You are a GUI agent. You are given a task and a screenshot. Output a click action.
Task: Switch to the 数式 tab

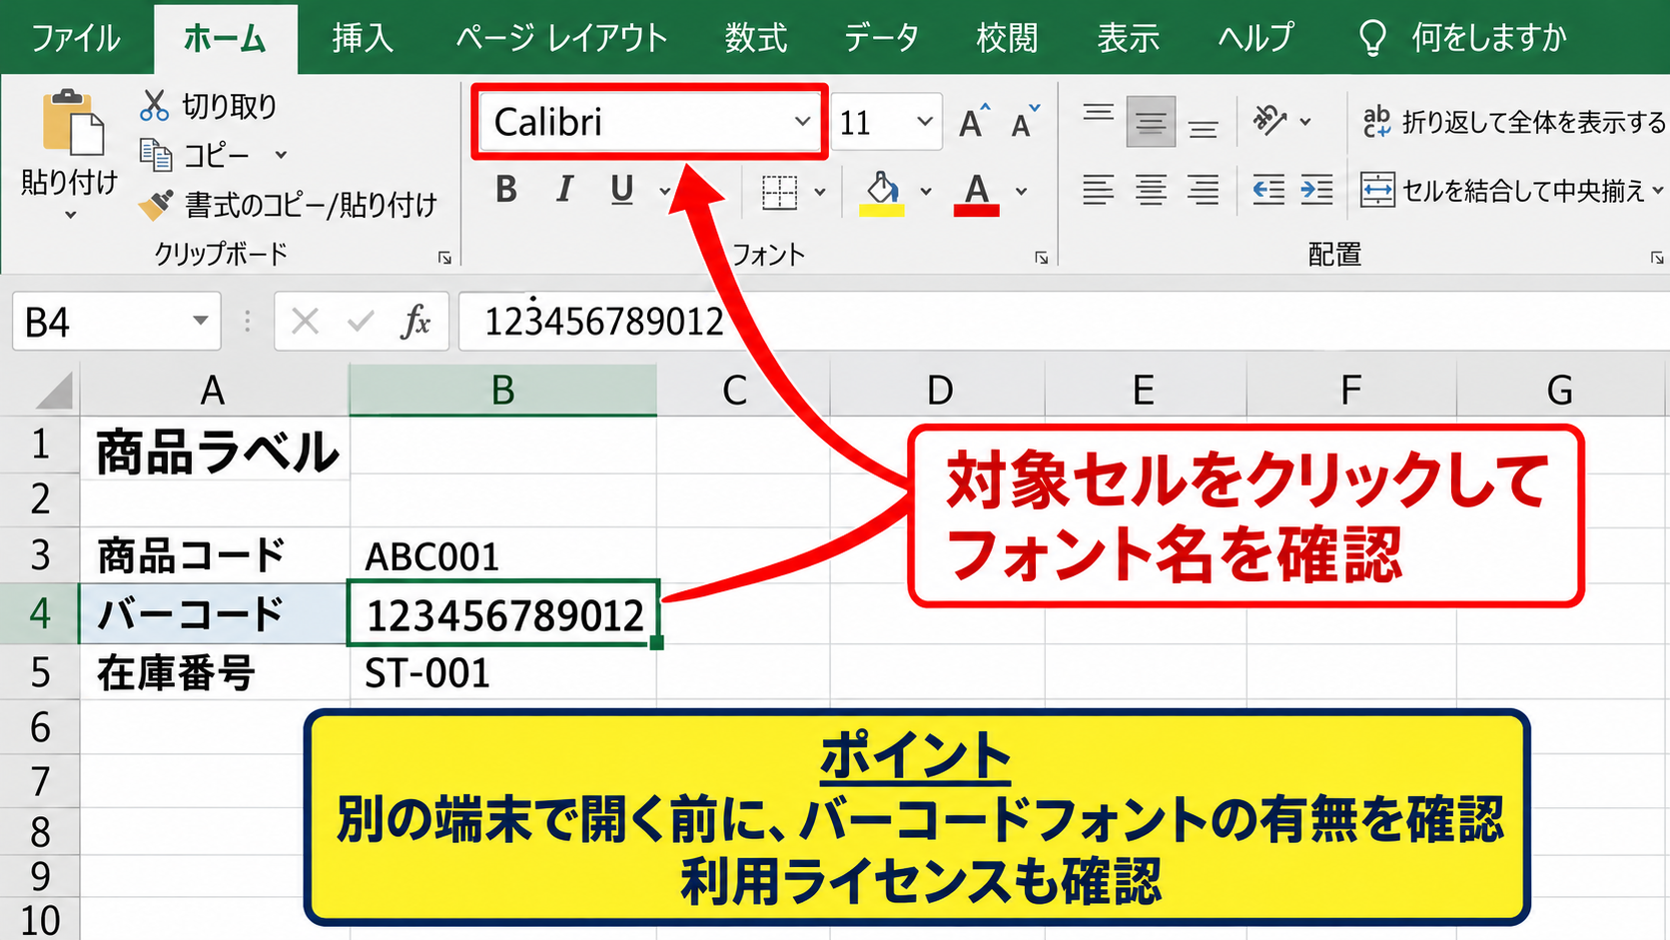pos(756,39)
